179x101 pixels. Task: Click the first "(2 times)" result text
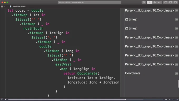pos(131,20)
